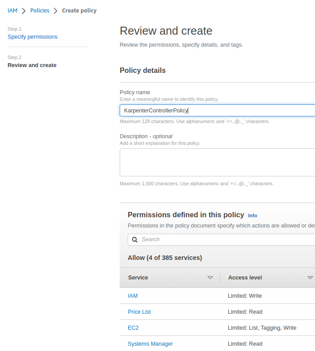Click the Access level column header label
The height and width of the screenshot is (351, 315).
click(245, 277)
